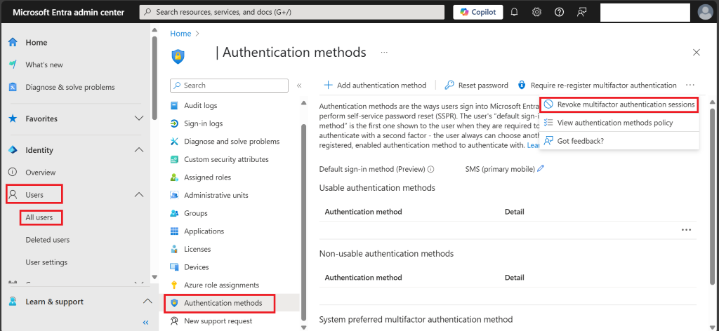Viewport: 719px width, 331px height.
Task: Open What's new in the sidebar
Action: click(44, 65)
